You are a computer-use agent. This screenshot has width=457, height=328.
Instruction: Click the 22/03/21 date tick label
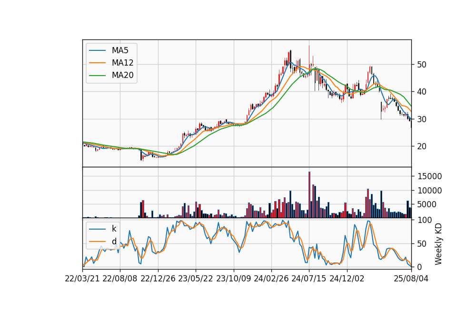(x=82, y=279)
